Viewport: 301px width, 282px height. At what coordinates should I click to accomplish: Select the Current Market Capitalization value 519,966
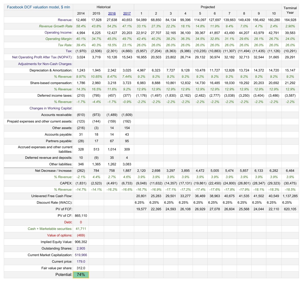(x=81, y=255)
